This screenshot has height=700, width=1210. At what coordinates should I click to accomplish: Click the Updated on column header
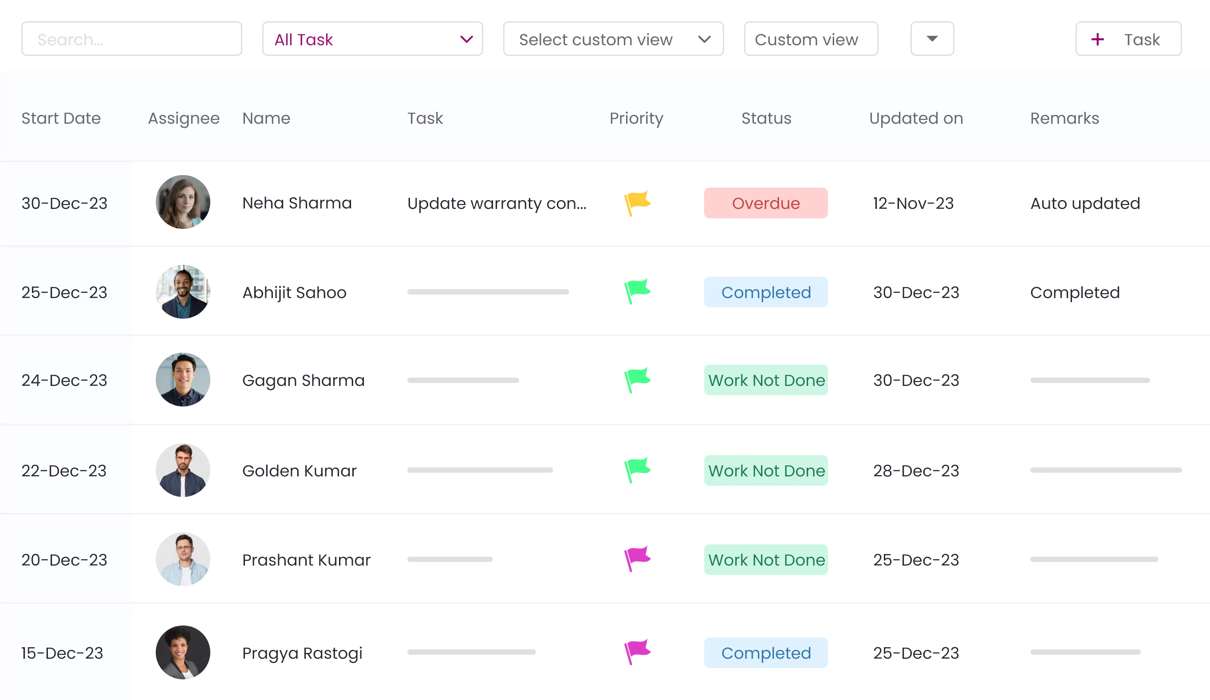pos(916,118)
